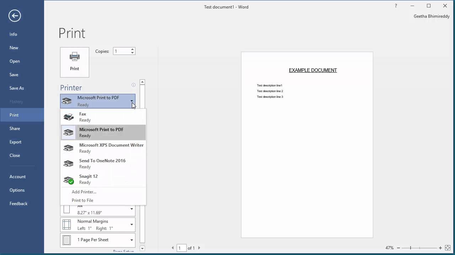Click the 47% zoom level
Image resolution: width=455 pixels, height=255 pixels.
(x=390, y=248)
